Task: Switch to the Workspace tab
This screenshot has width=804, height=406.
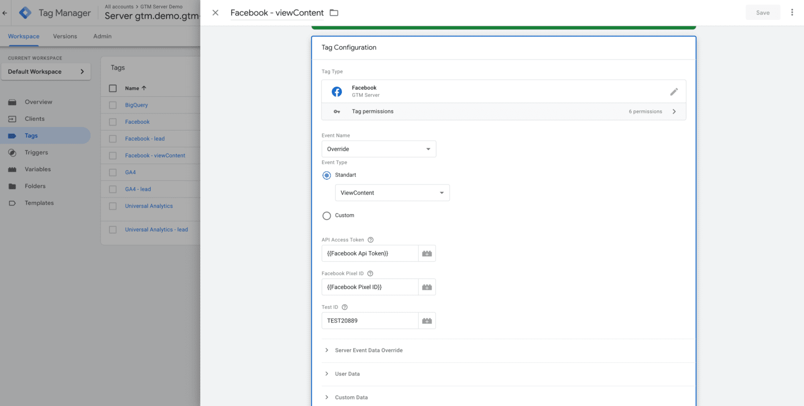Action: [24, 37]
